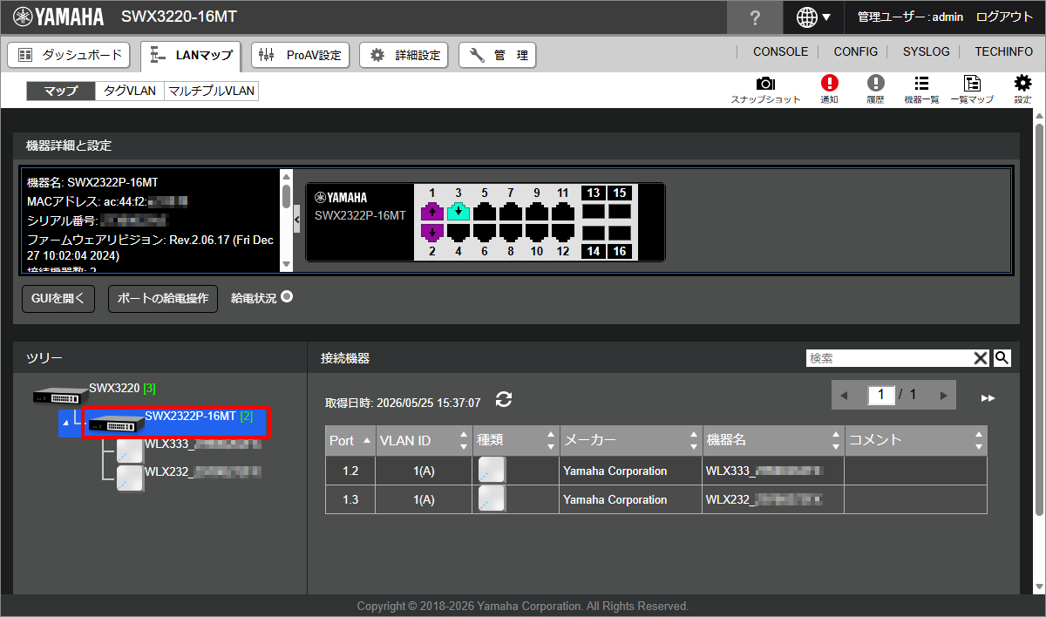The image size is (1046, 617).
Task: Click the ポートの給電操作 button
Action: point(163,298)
